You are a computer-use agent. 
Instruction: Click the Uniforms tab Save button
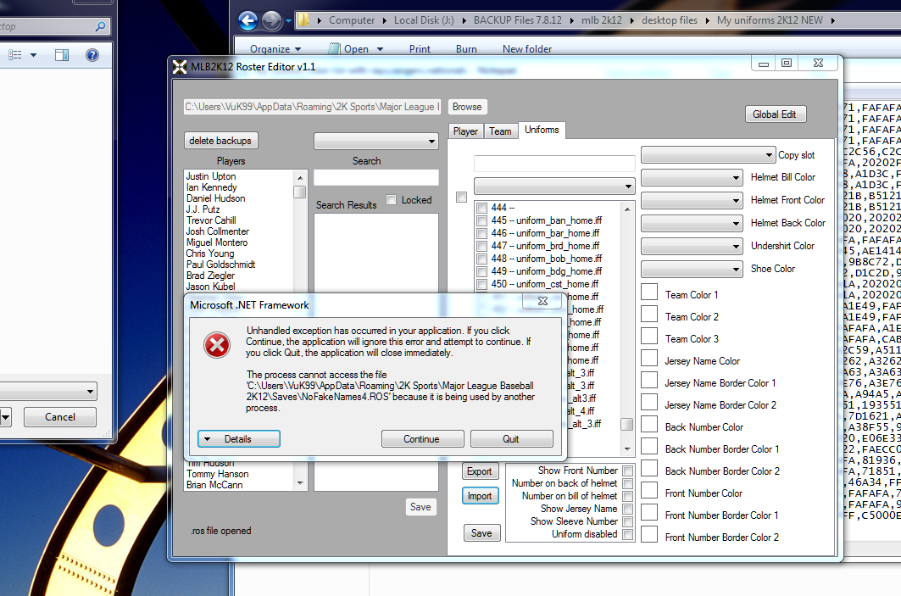481,533
